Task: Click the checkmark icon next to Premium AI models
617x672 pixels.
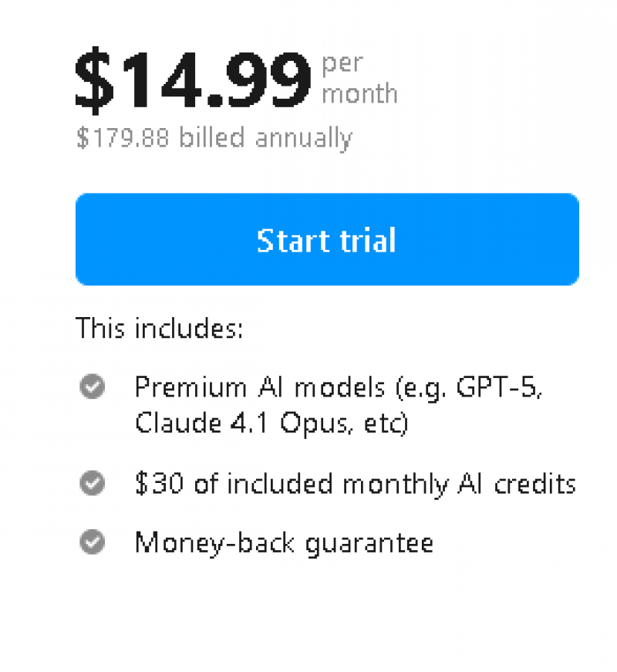Action: point(91,387)
